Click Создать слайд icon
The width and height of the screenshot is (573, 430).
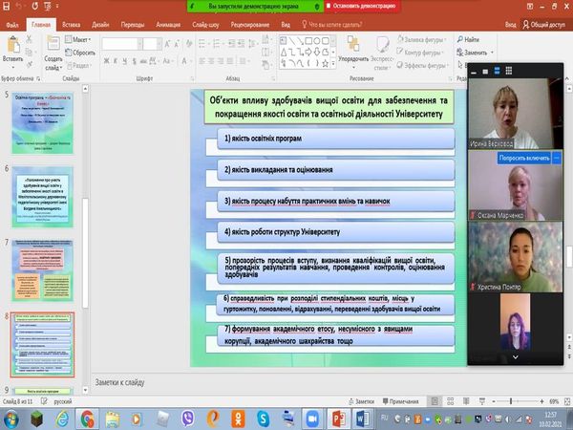pyautogui.click(x=53, y=49)
